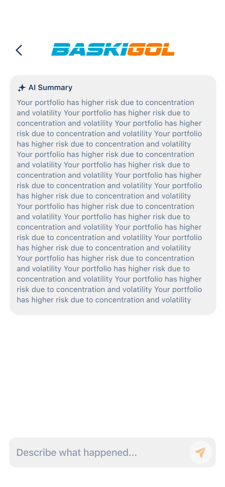The image size is (225, 487).
Task: Click the empty white area below the summary card
Action: [112, 375]
